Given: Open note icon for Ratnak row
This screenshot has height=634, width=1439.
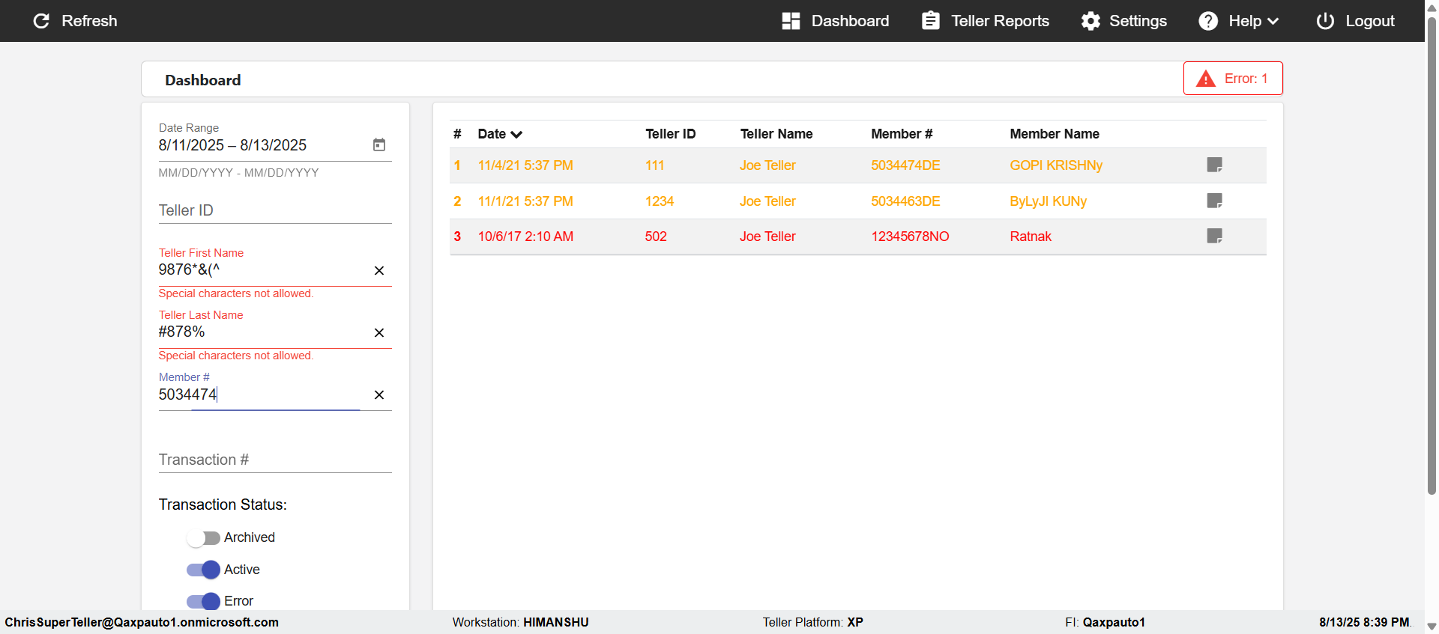Looking at the screenshot, I should tap(1214, 236).
